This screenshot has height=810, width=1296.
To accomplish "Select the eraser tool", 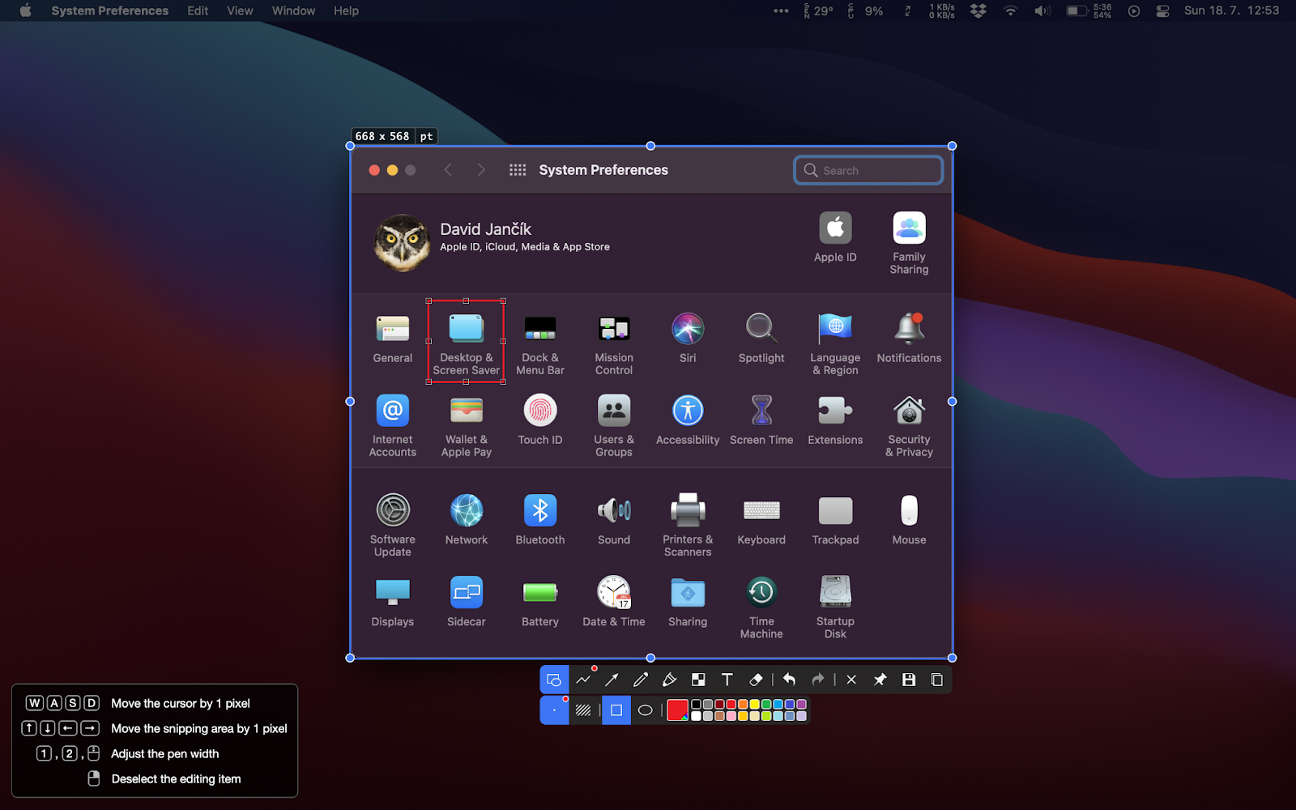I will 756,680.
